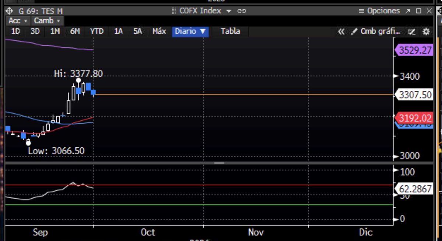Select the YTD time range
Image resolution: width=442 pixels, height=241 pixels.
pos(97,31)
